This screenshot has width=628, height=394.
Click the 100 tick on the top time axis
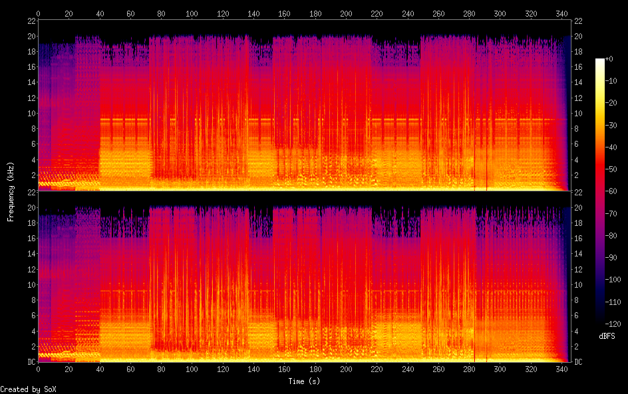(x=192, y=13)
